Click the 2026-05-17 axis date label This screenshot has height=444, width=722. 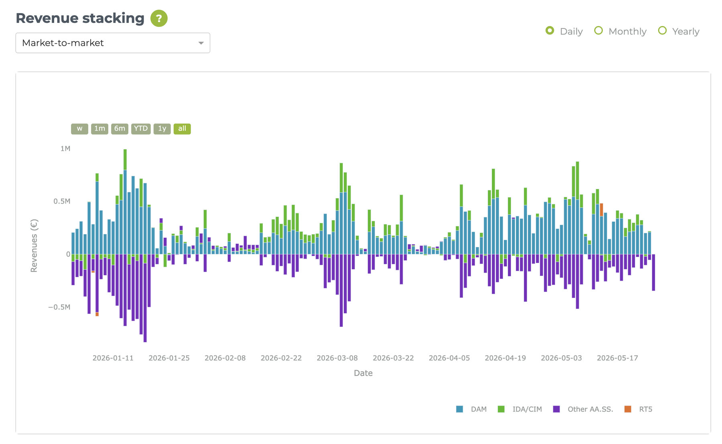point(617,358)
